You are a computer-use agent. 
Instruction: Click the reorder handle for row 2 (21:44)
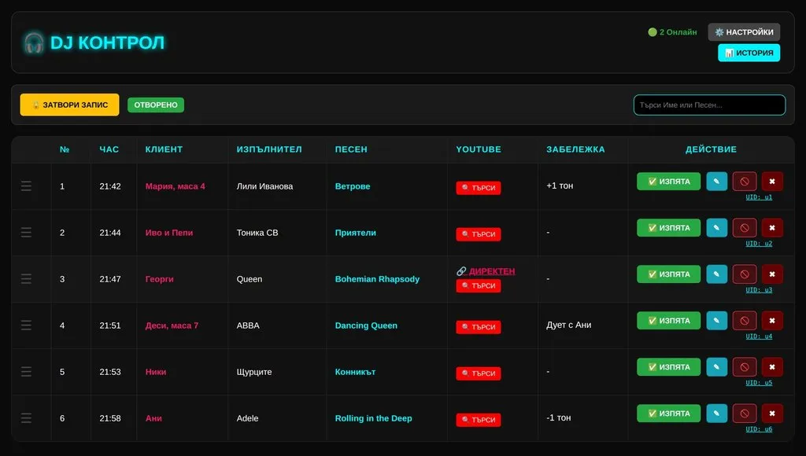[x=26, y=232]
